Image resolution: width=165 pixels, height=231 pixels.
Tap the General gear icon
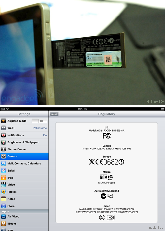(3, 156)
